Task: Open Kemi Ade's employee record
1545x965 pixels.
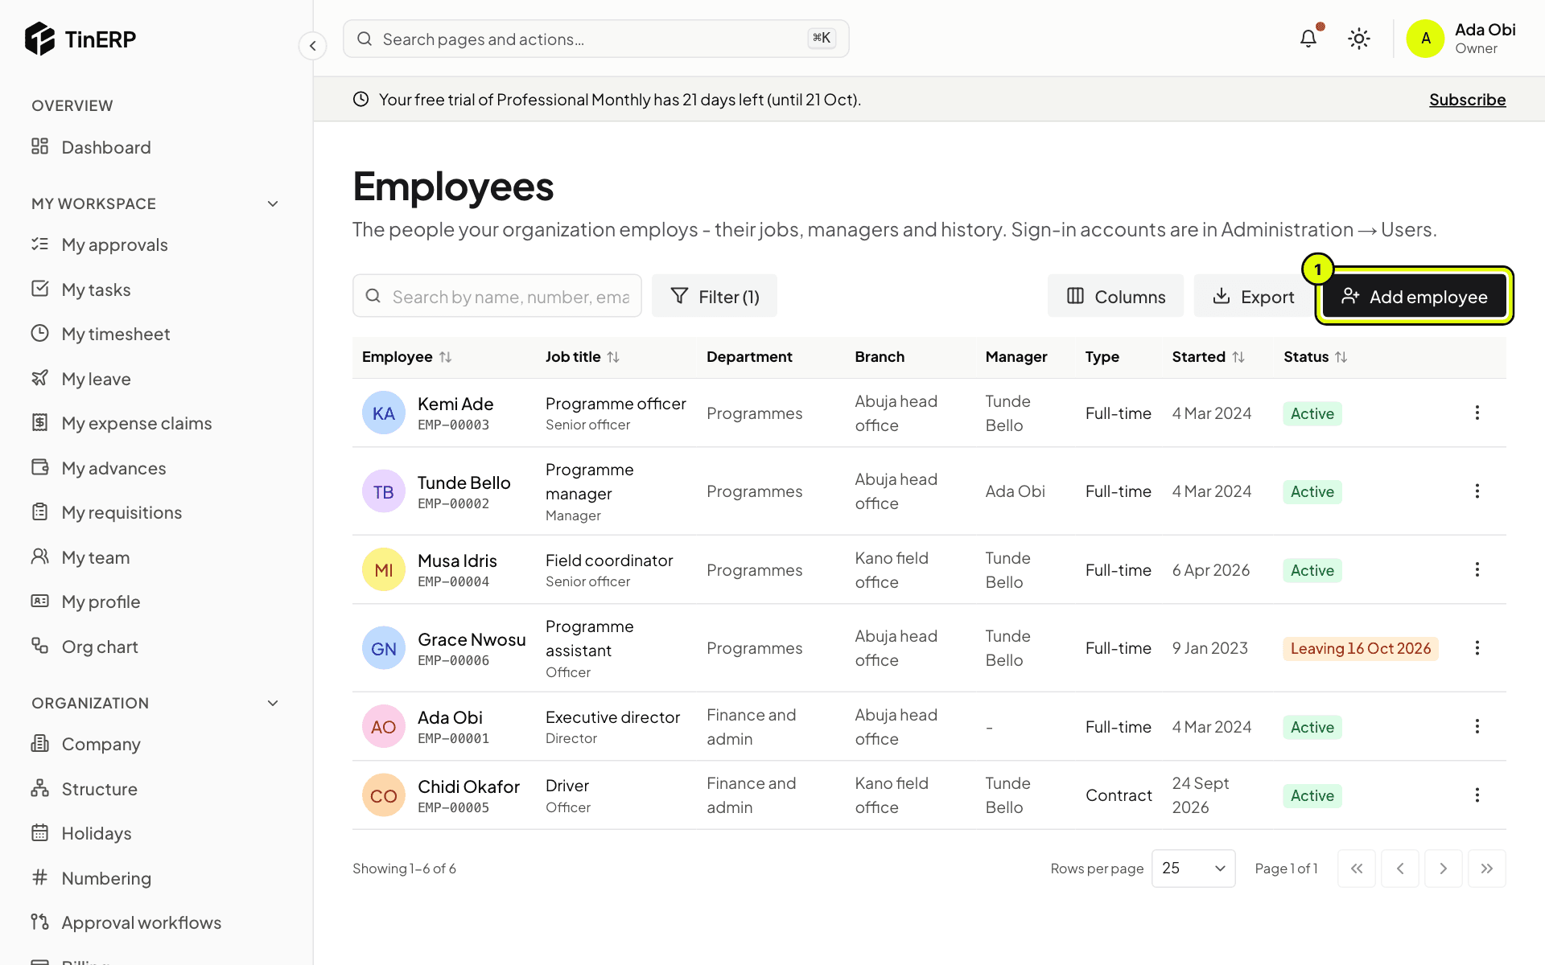Action: click(x=455, y=404)
